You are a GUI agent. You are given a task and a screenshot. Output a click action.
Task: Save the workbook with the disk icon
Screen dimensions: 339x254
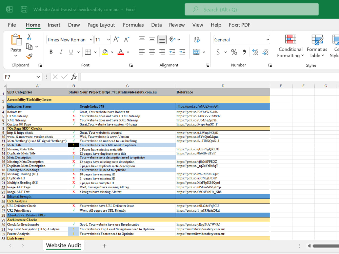[x=24, y=9]
